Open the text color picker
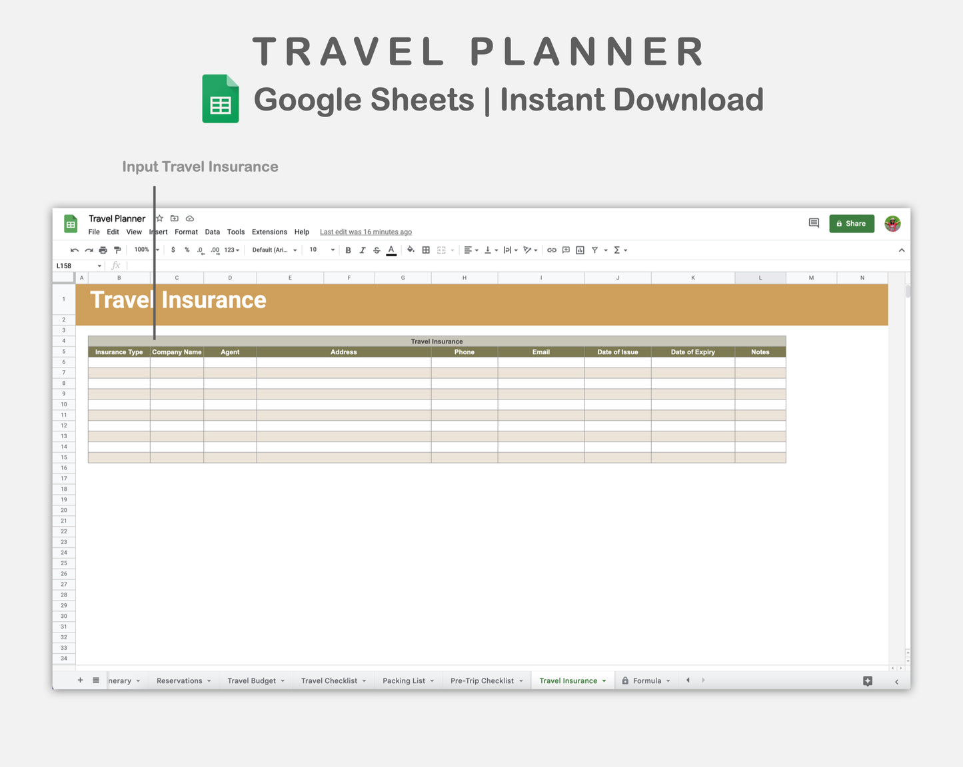 pos(391,250)
